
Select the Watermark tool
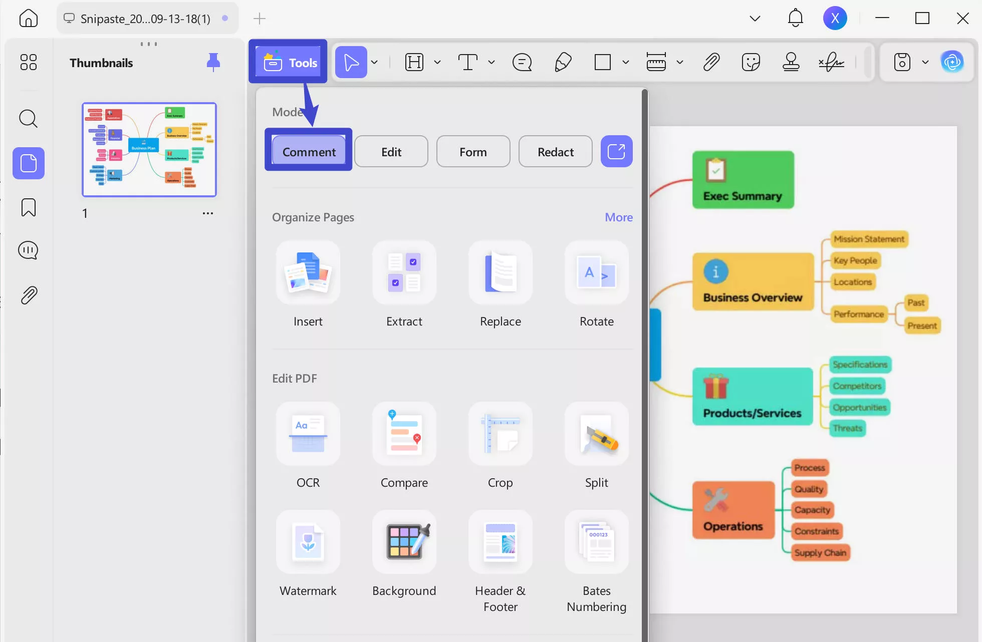pyautogui.click(x=308, y=542)
